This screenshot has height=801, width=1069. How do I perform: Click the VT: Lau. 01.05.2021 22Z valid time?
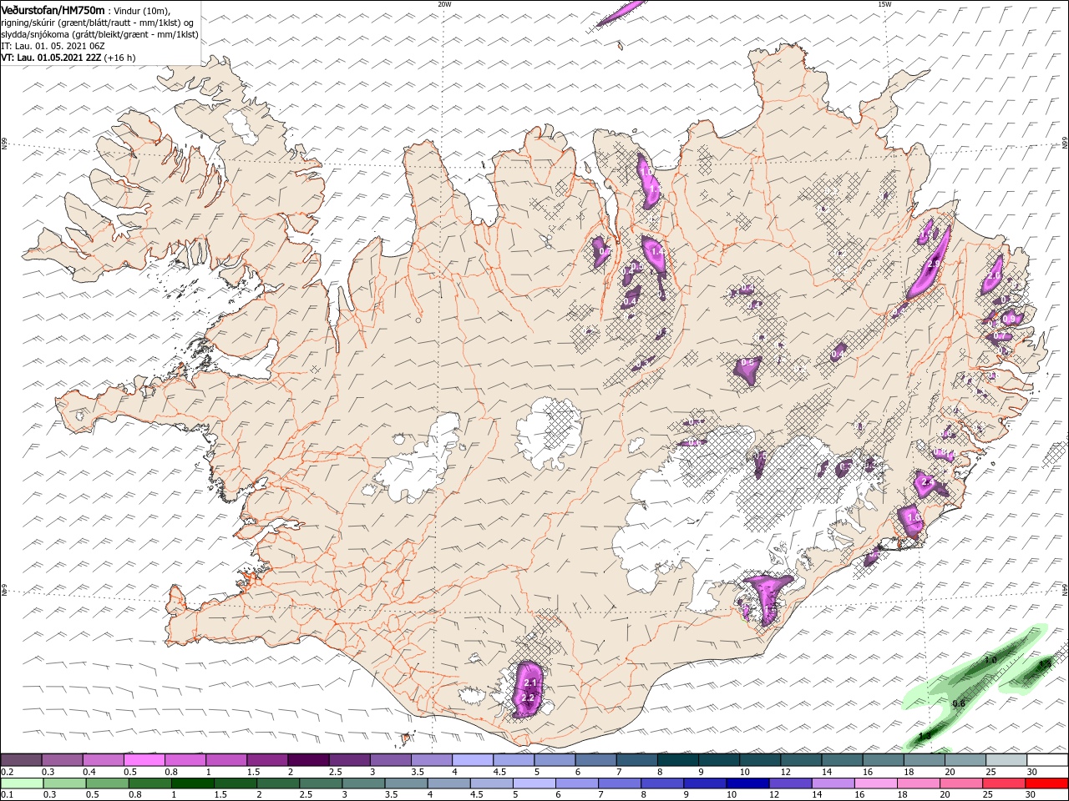51,58
